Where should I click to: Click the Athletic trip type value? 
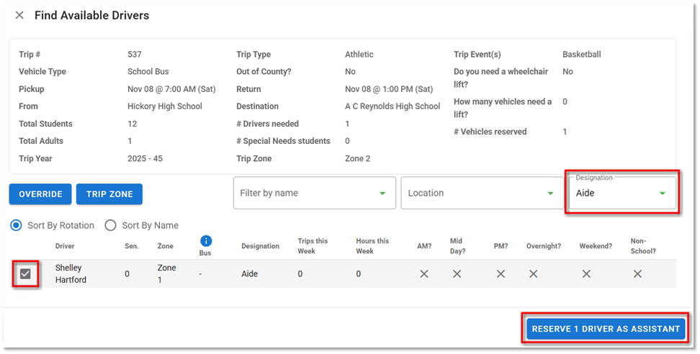point(359,55)
